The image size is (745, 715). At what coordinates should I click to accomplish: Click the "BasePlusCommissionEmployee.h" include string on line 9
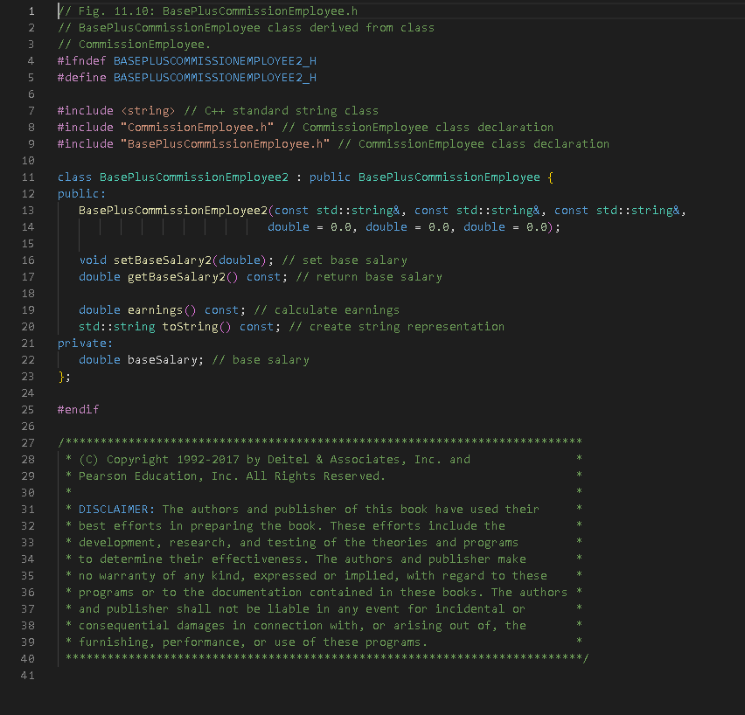(x=226, y=144)
